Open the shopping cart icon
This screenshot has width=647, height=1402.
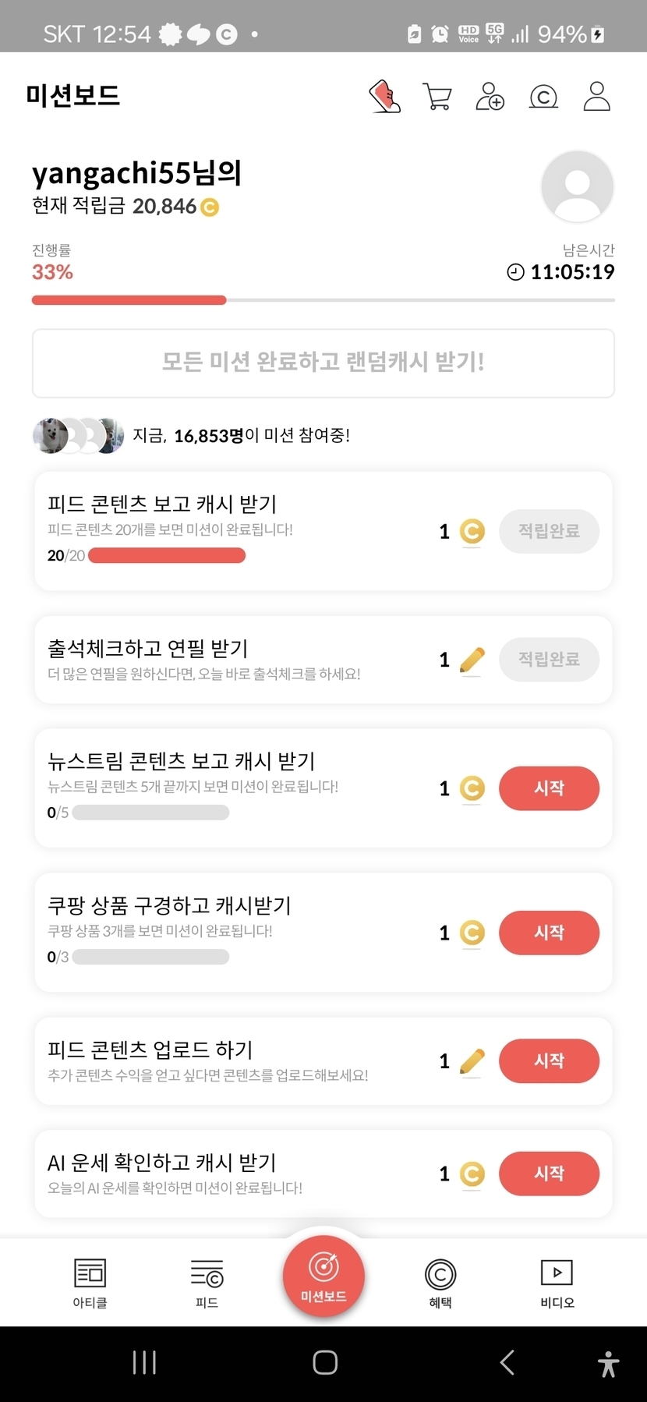coord(437,97)
